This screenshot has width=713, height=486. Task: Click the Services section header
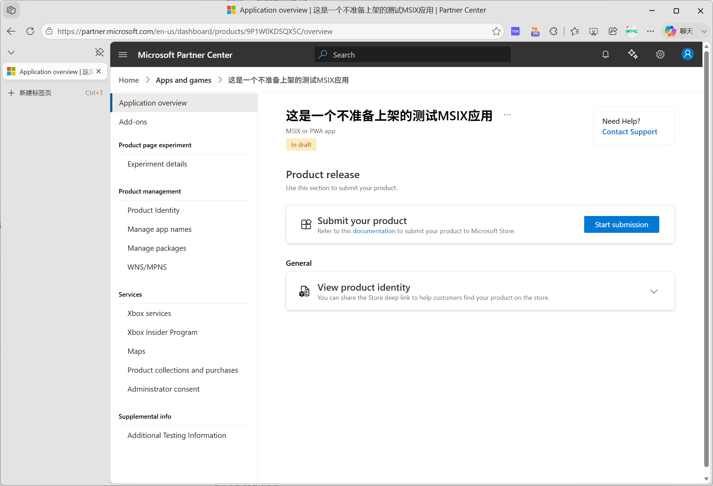(x=130, y=294)
